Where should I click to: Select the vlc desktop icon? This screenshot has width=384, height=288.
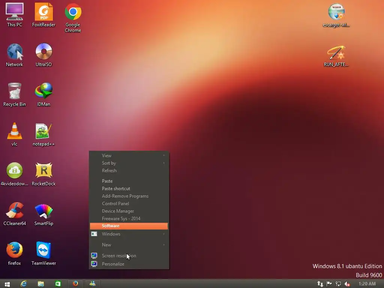pyautogui.click(x=15, y=134)
